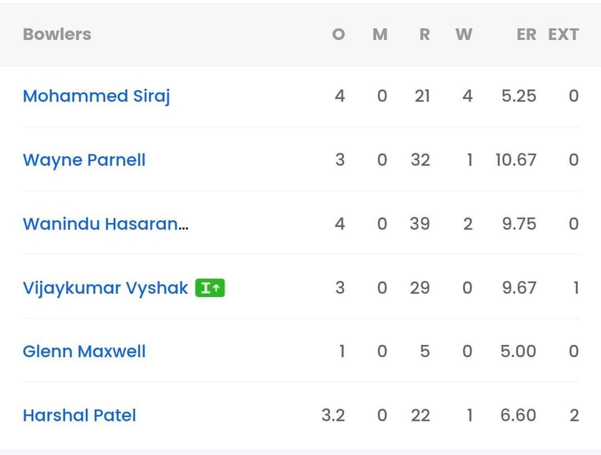Screen dimensions: 601x455
Task: Click the EXT extras column header
Action: point(564,34)
